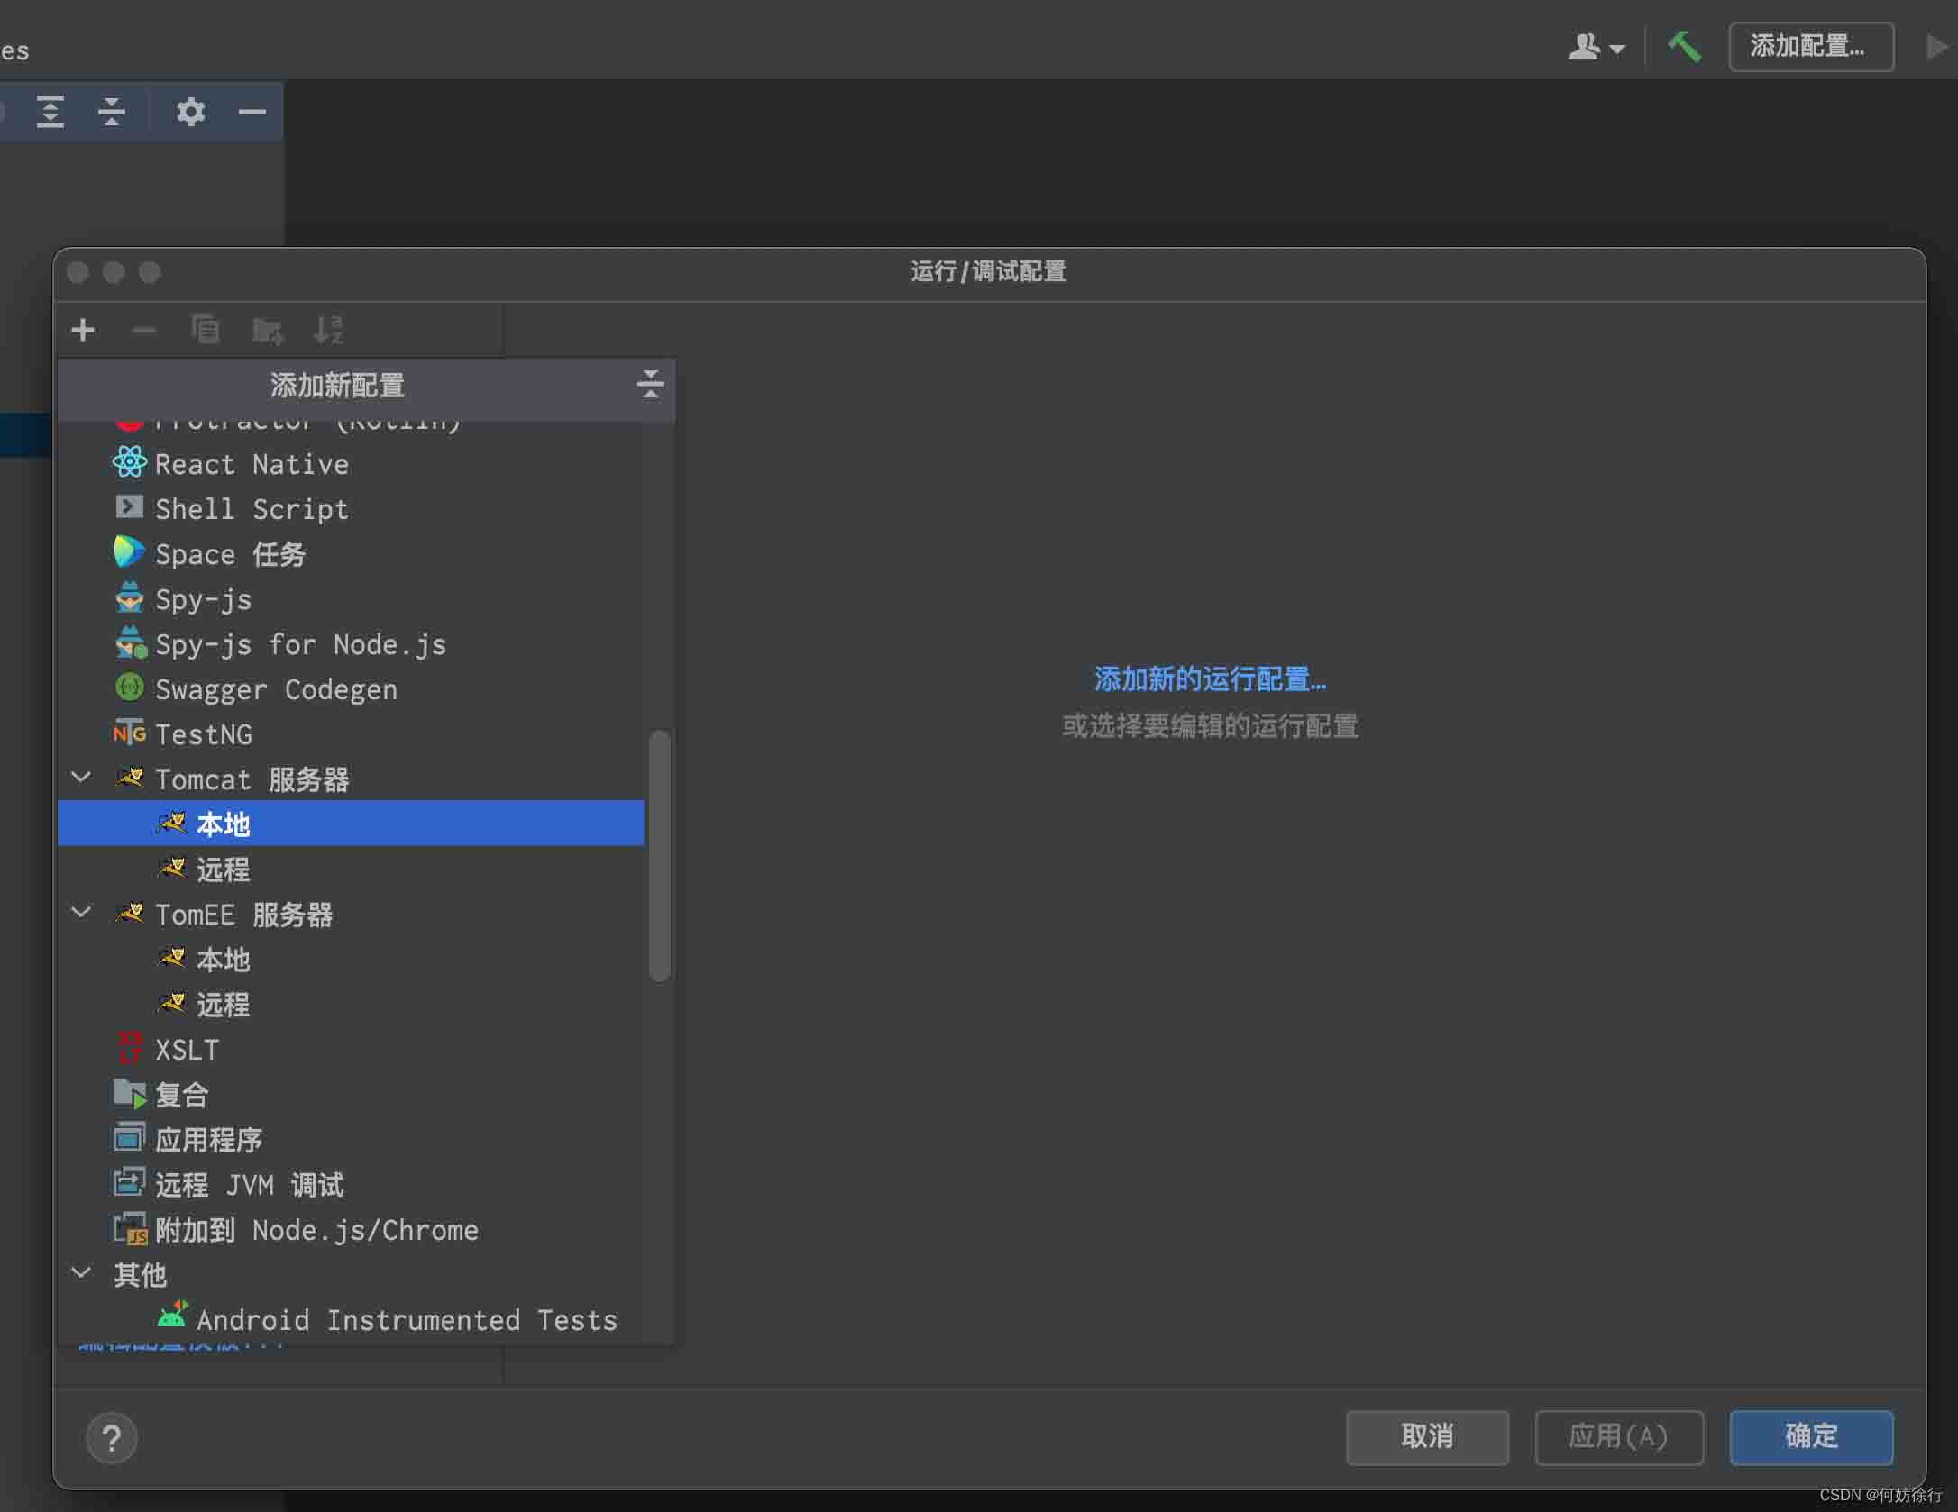The image size is (1958, 1512).
Task: Click the run arrow icon in toolbar
Action: tap(1935, 46)
